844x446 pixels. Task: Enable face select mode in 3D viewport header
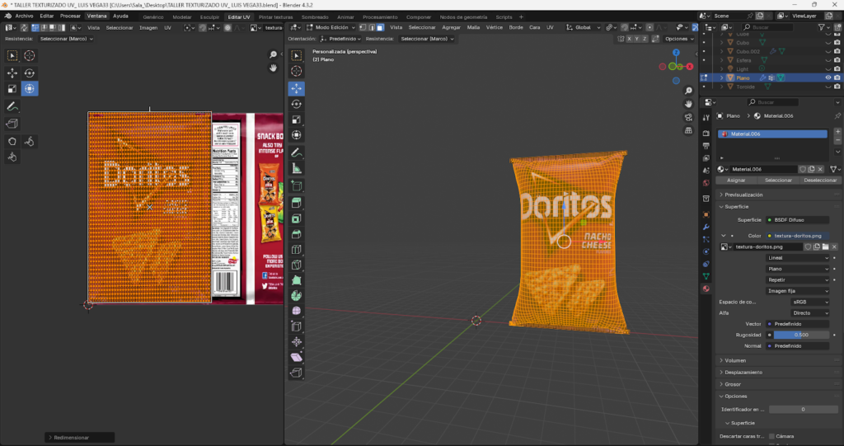[380, 27]
